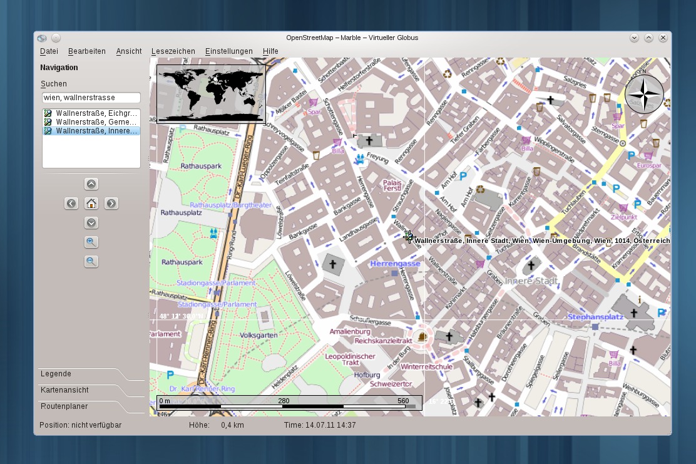Click the round pin button in title bar
The height and width of the screenshot is (464, 696).
(x=56, y=38)
